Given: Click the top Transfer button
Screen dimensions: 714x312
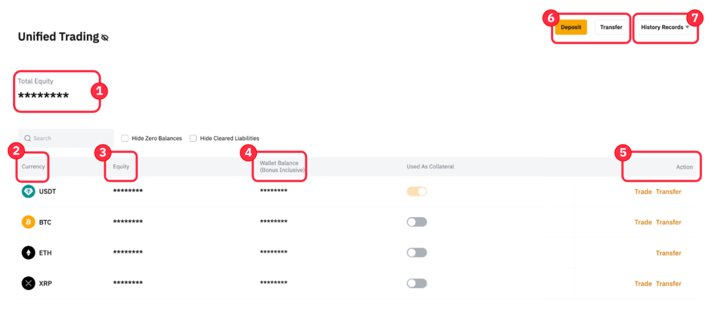Looking at the screenshot, I should click(611, 27).
